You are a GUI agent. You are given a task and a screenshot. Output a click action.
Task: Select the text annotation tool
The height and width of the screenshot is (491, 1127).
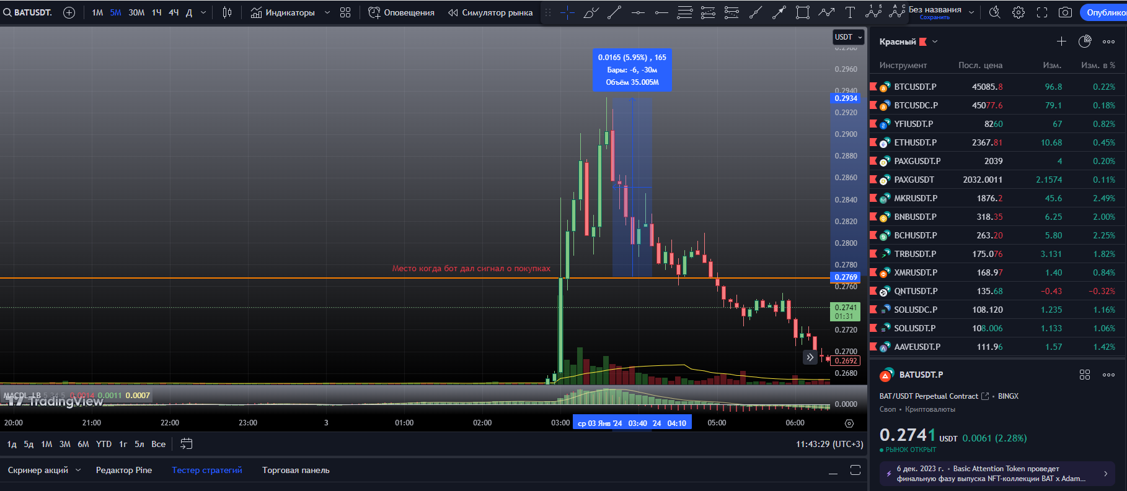coord(850,12)
